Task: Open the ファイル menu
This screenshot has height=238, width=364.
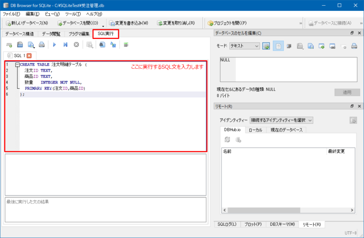Action: (x=11, y=14)
